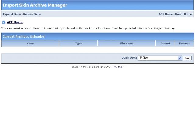
Task: Click the blue arrow icon beside ACP Home
Action: tap(4, 22)
